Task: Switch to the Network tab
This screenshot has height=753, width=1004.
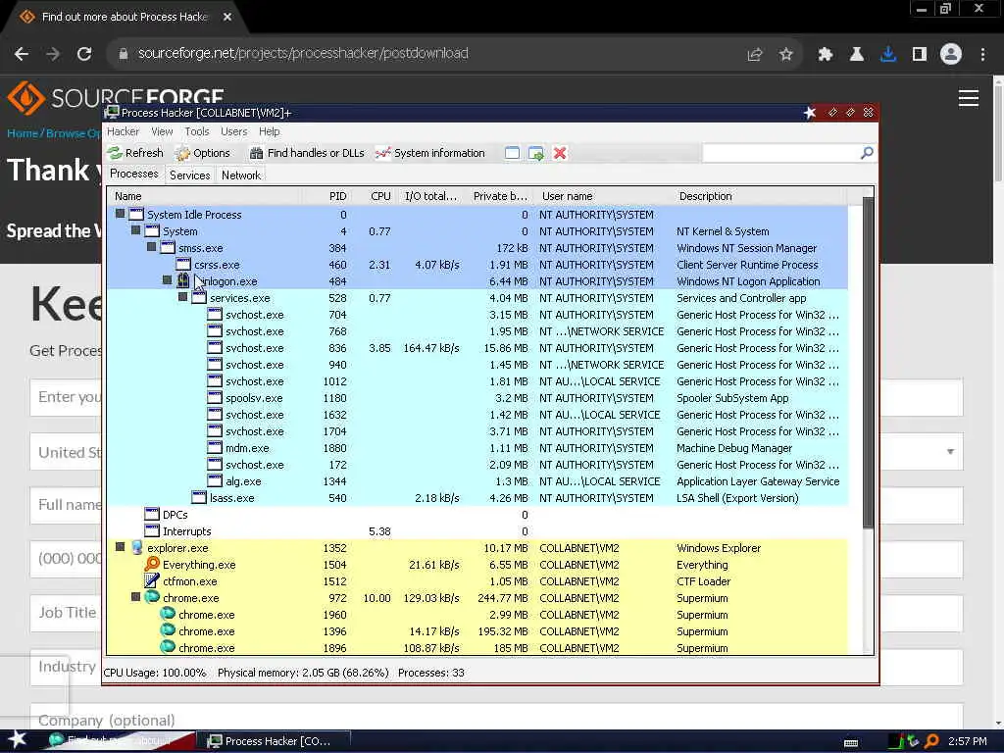Action: (241, 176)
